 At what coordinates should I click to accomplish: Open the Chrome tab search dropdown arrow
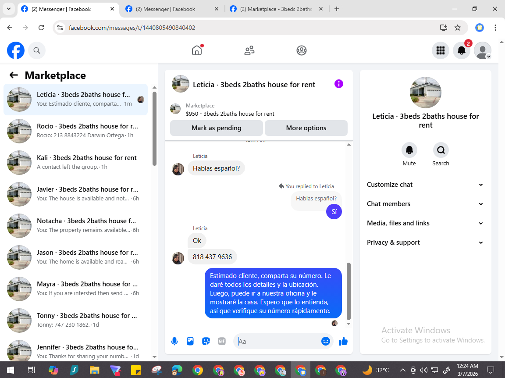(x=9, y=9)
